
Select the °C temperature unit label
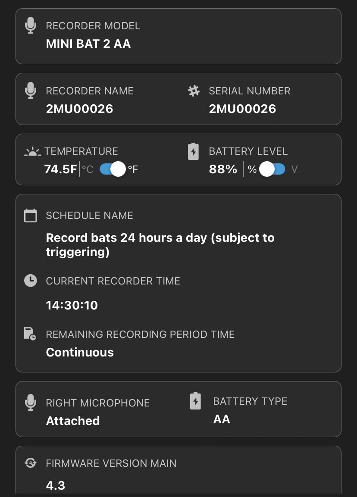pyautogui.click(x=88, y=170)
